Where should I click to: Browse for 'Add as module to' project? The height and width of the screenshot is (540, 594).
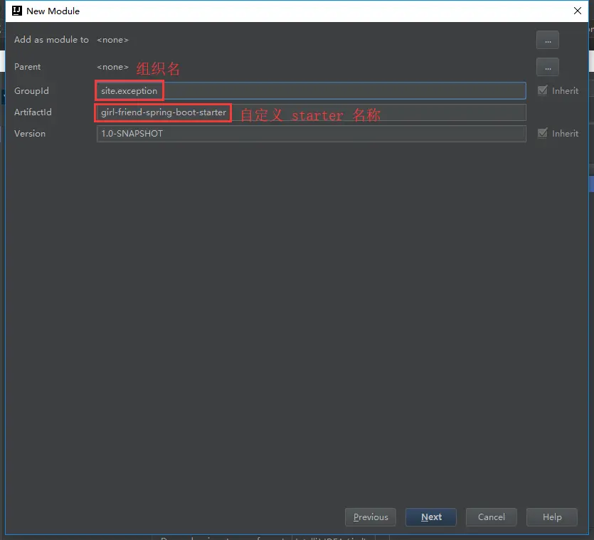click(547, 40)
